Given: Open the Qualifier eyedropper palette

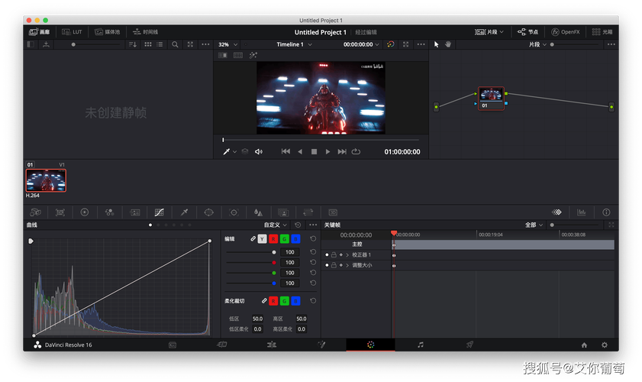Looking at the screenshot, I should pos(184,212).
